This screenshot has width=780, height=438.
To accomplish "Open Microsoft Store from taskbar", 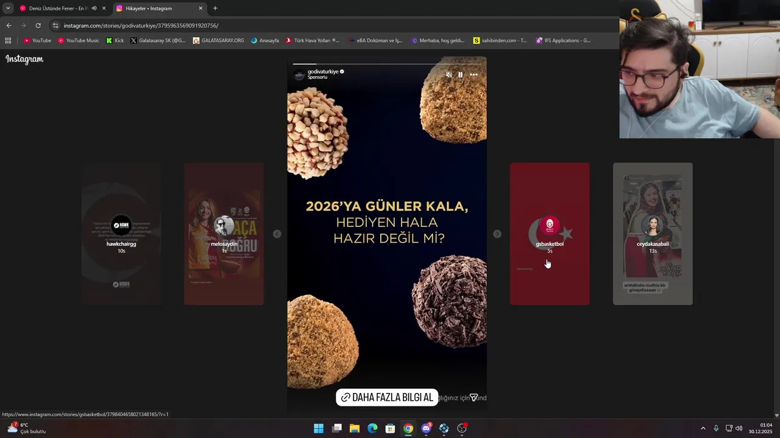I will click(x=391, y=428).
